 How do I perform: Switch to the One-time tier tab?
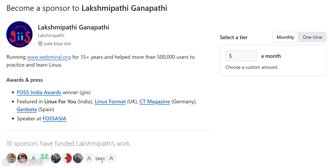pyautogui.click(x=312, y=37)
